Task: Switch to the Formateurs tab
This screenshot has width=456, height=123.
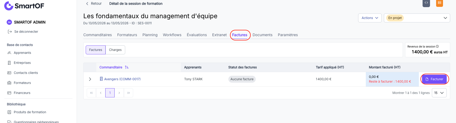Action: 127,35
